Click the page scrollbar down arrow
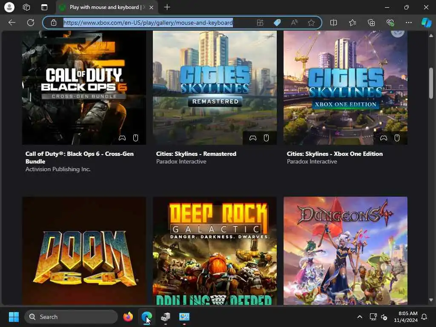Viewport: 436px width, 327px height. tap(431, 300)
